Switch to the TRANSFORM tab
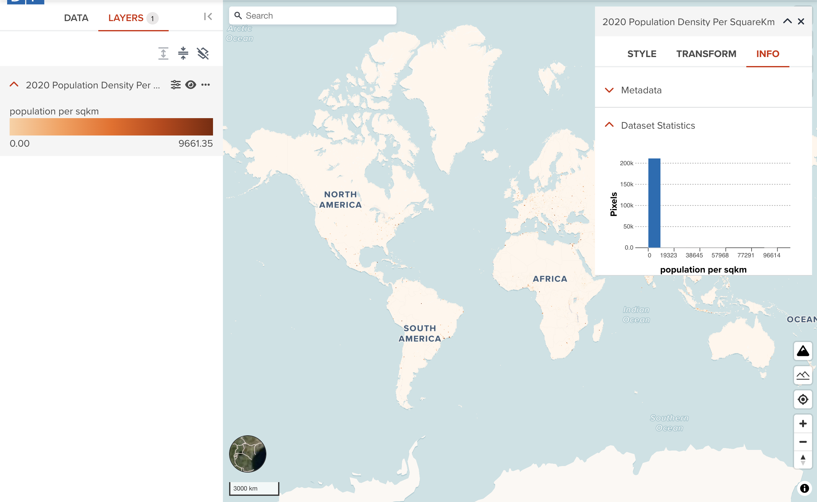817x502 pixels. coord(706,53)
